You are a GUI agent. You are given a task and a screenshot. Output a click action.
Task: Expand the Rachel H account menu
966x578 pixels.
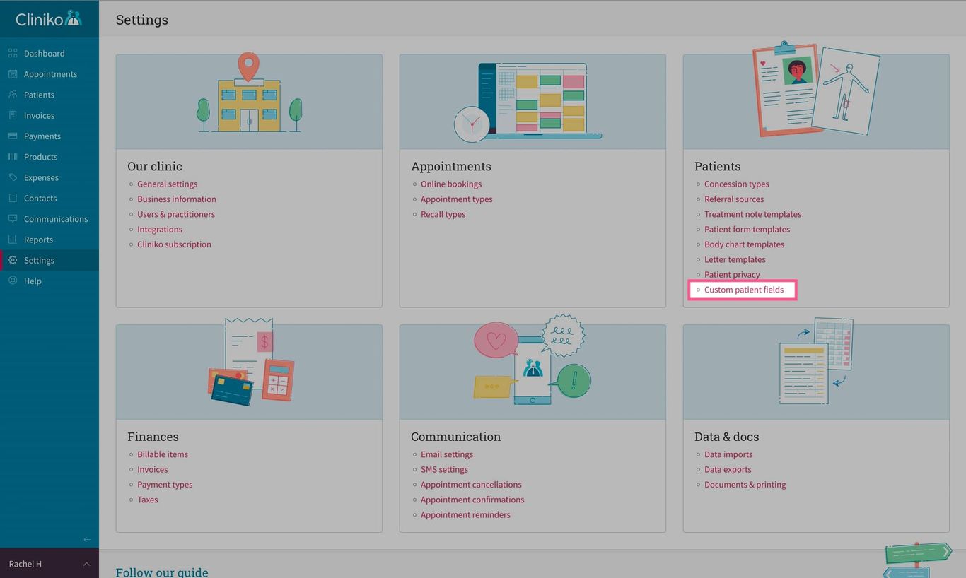click(x=25, y=563)
